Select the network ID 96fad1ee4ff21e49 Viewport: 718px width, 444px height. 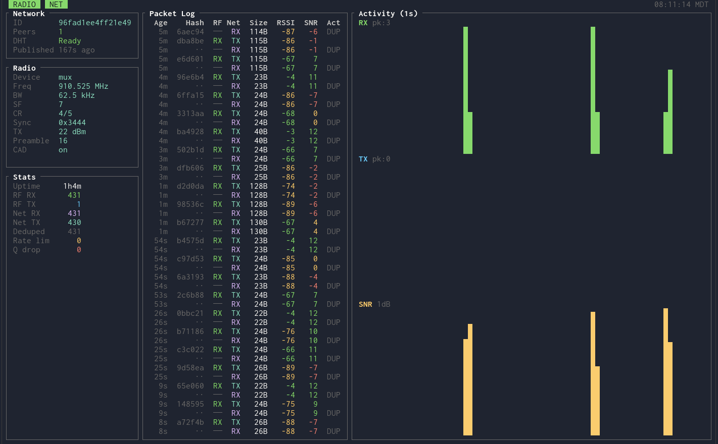pyautogui.click(x=95, y=23)
